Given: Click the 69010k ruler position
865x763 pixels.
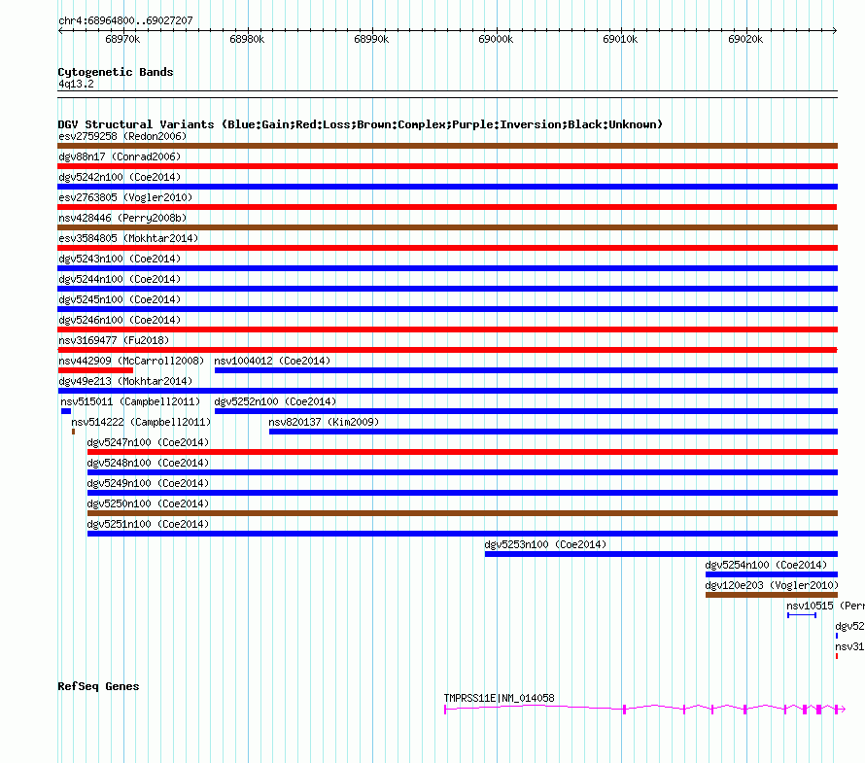Looking at the screenshot, I should [620, 39].
